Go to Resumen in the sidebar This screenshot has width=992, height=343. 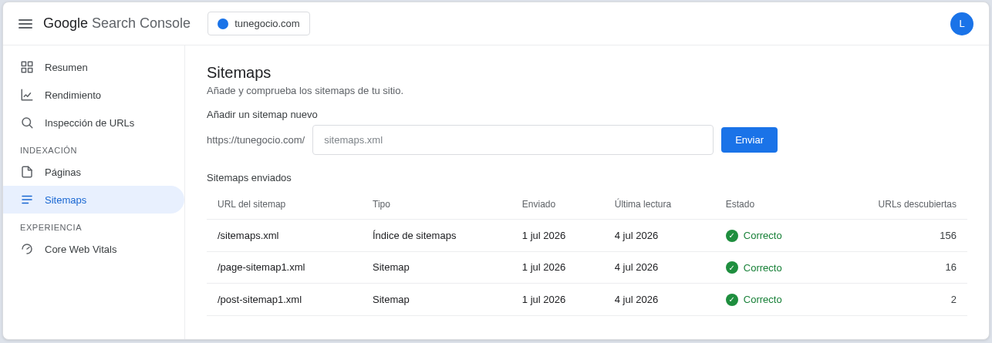pyautogui.click(x=93, y=67)
